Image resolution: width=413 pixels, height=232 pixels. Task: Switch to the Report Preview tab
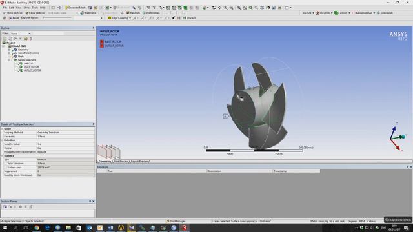tap(139, 161)
